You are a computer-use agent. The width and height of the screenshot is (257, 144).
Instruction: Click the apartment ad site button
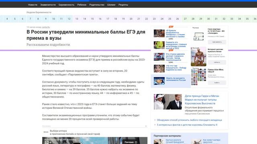point(217,42)
